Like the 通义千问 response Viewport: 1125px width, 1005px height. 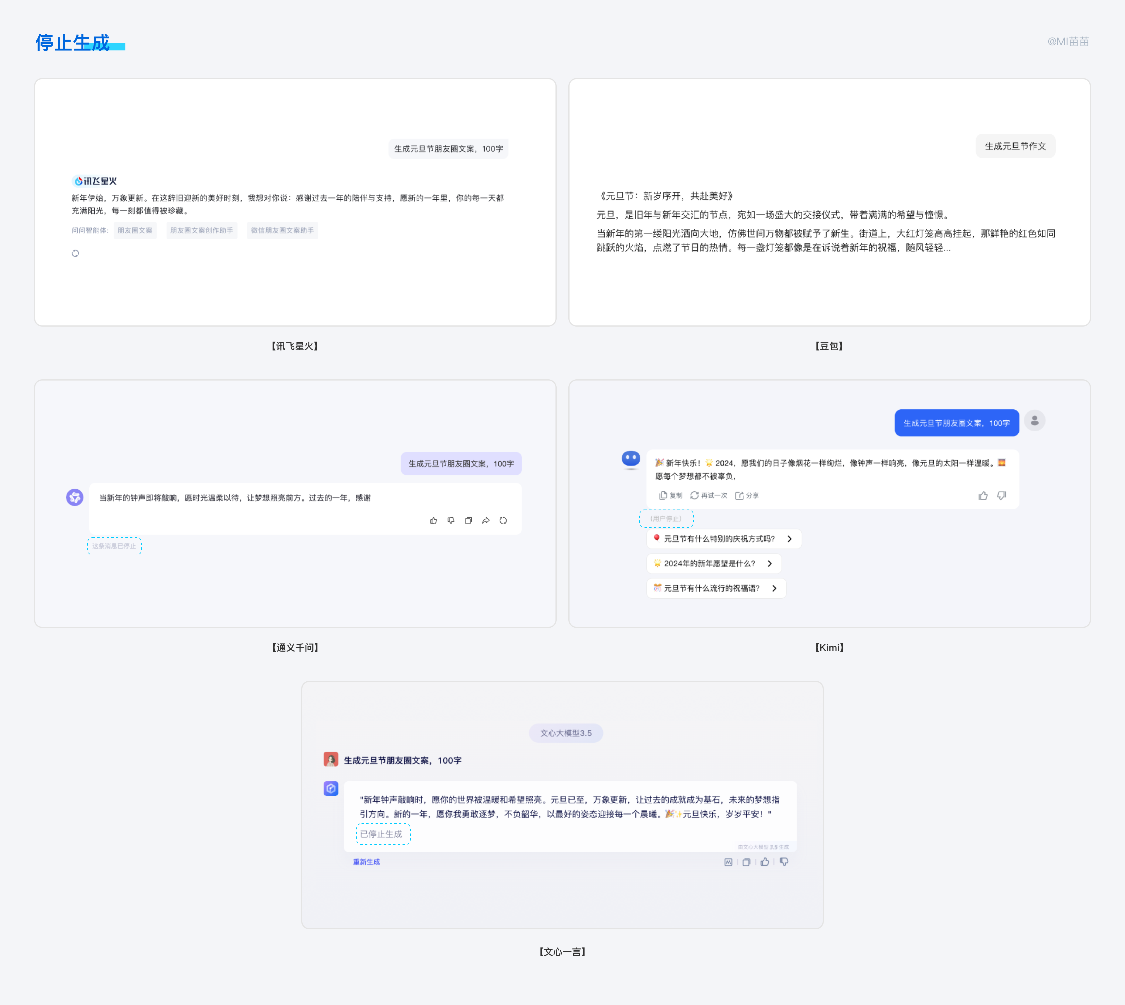pyautogui.click(x=434, y=521)
